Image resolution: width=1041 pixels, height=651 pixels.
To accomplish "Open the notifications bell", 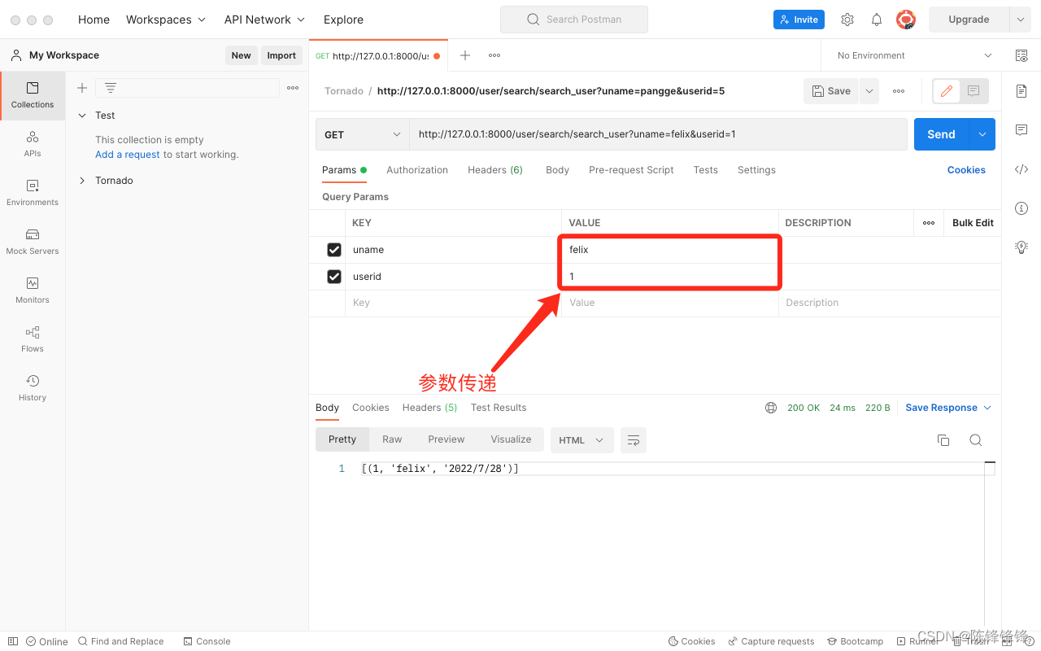I will click(877, 20).
